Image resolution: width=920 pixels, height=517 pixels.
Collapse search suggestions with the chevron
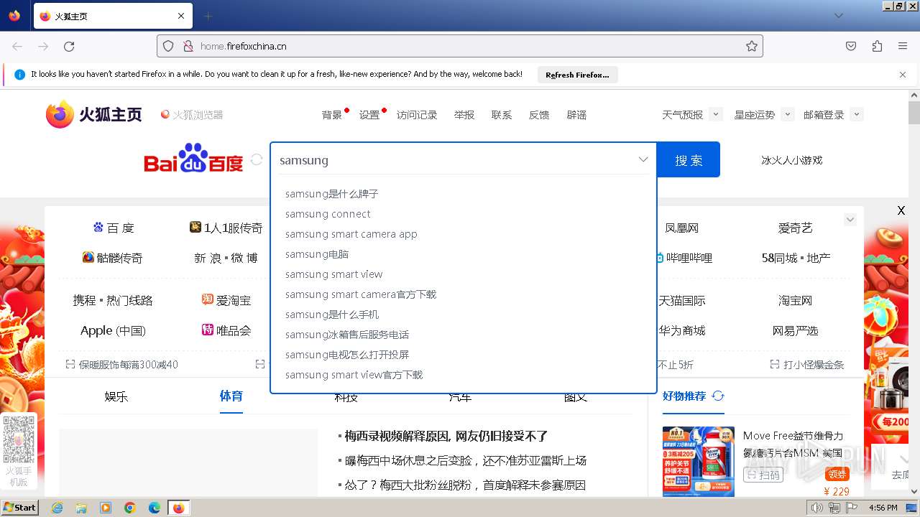point(643,159)
